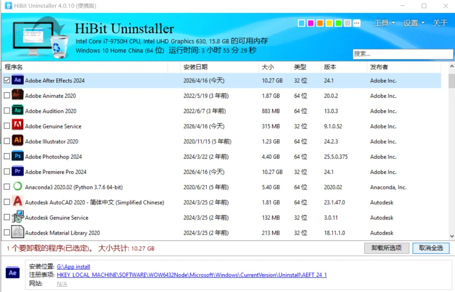Click the N/A website link

(x=62, y=284)
